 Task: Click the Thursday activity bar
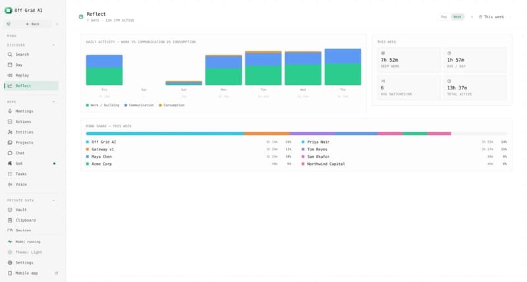[x=343, y=67]
